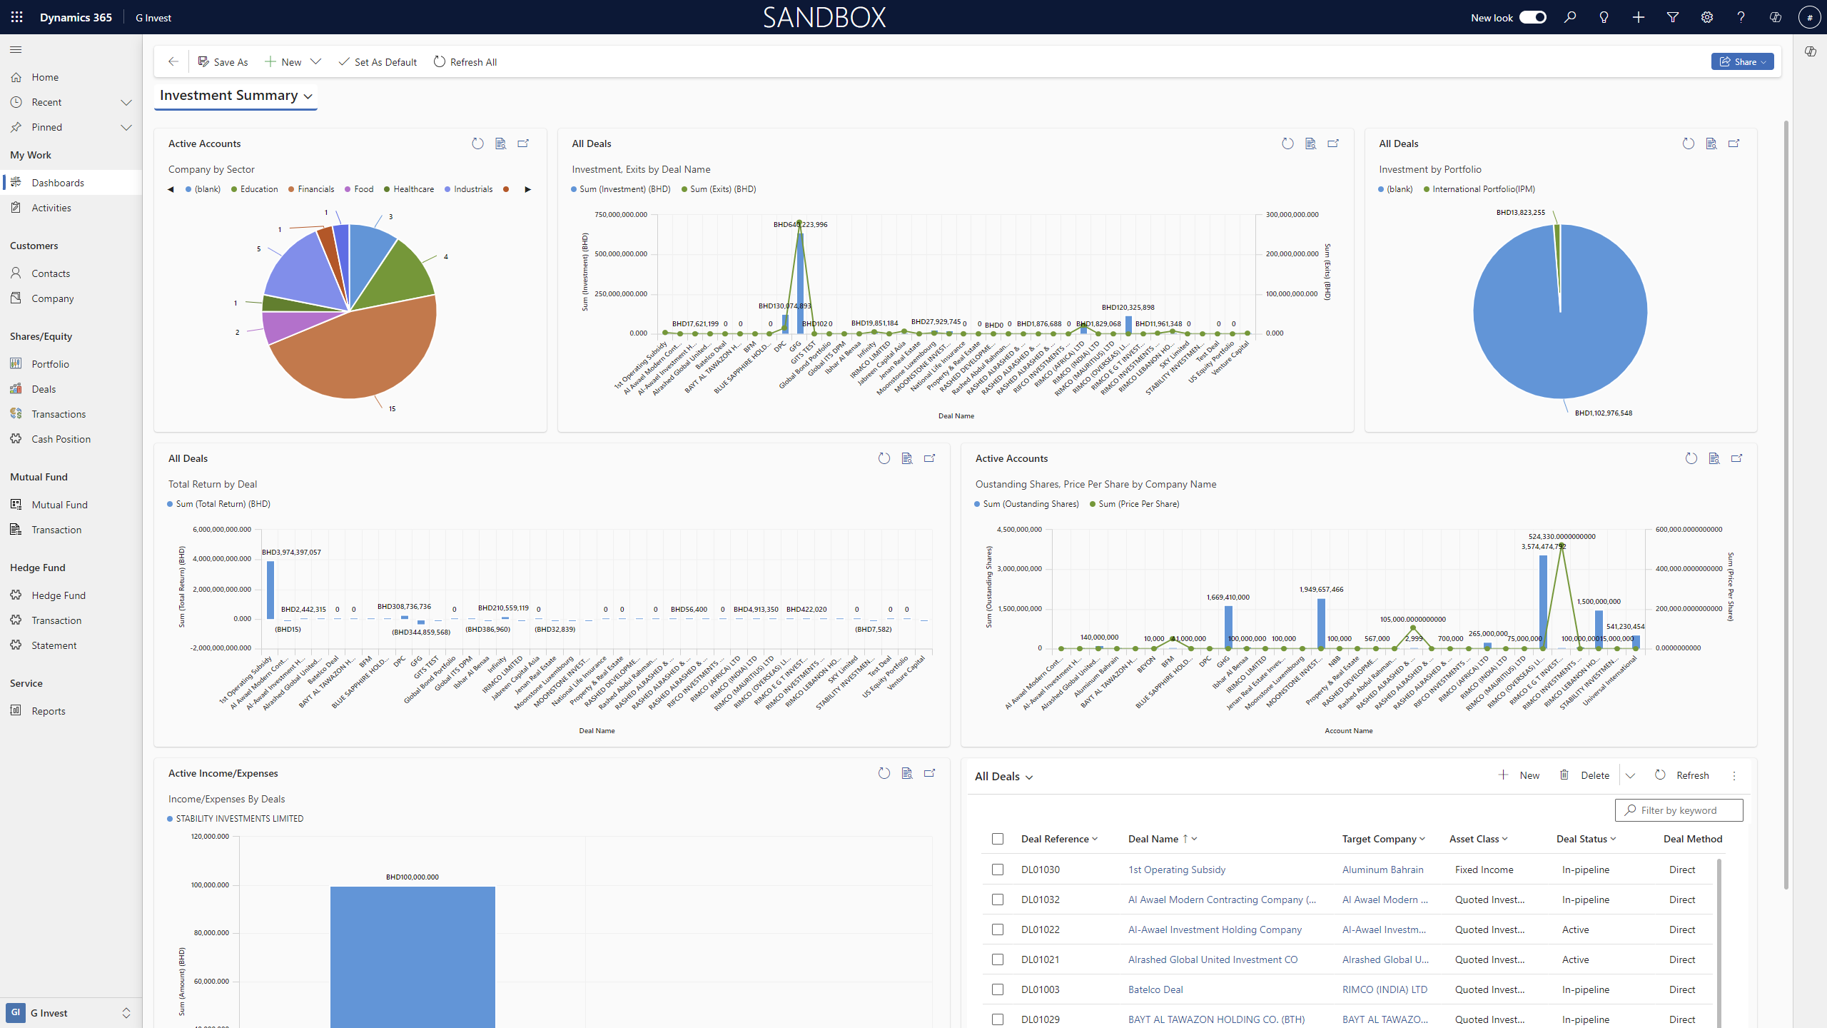Open the advanced filter funnel icon

tap(1672, 17)
